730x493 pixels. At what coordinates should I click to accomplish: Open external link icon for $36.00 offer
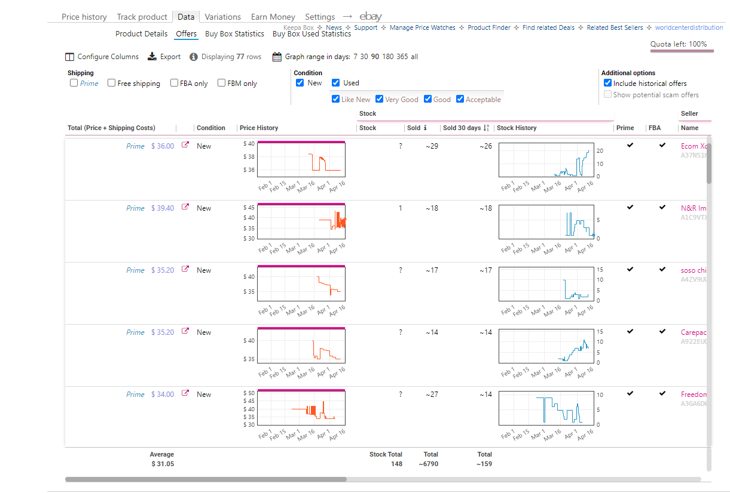pyautogui.click(x=185, y=145)
